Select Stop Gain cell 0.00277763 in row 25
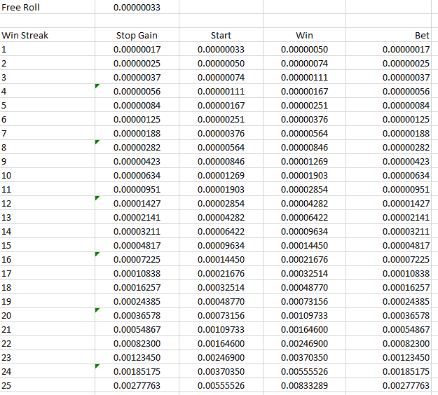438x395 pixels. tap(137, 385)
